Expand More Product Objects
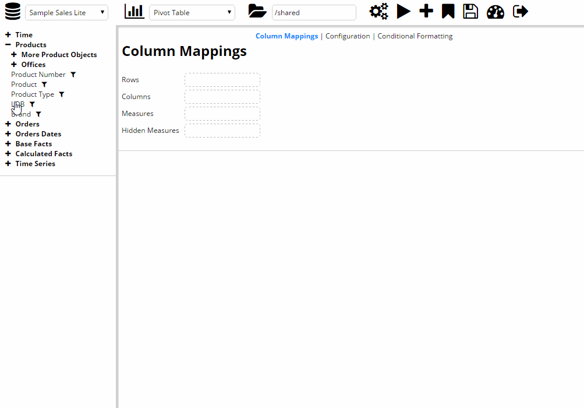 tap(14, 54)
